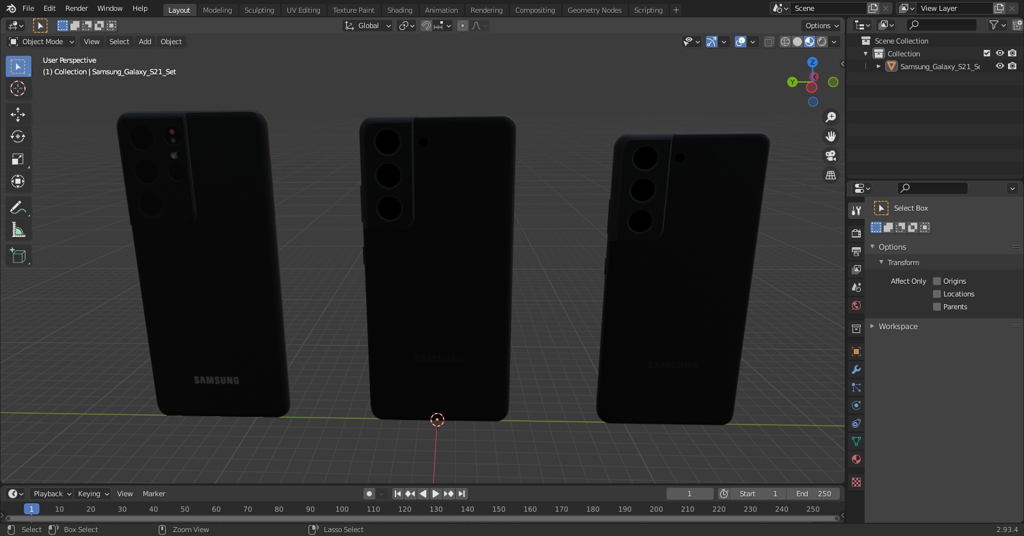Open the Object properties tab
Image resolution: width=1024 pixels, height=536 pixels.
point(856,352)
